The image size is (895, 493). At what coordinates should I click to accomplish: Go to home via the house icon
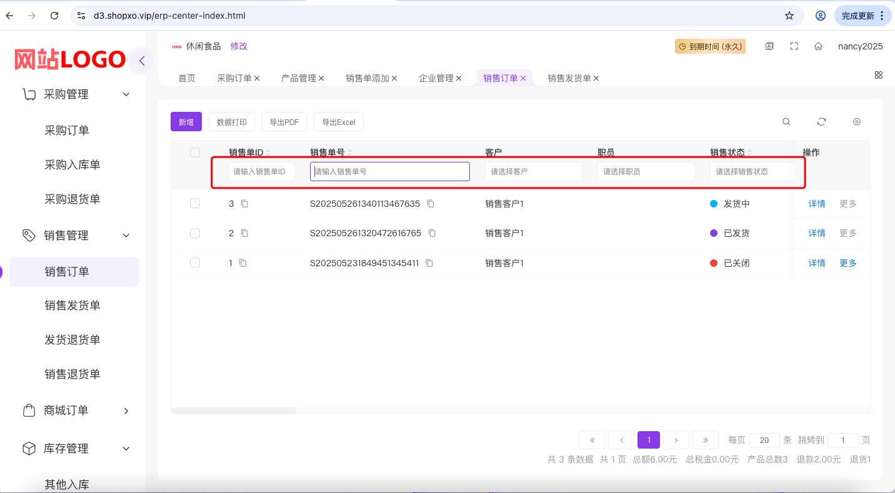click(x=818, y=46)
